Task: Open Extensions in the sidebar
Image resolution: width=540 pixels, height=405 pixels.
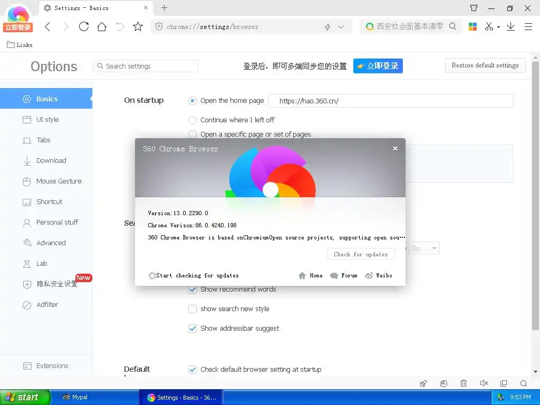Action: [46, 366]
